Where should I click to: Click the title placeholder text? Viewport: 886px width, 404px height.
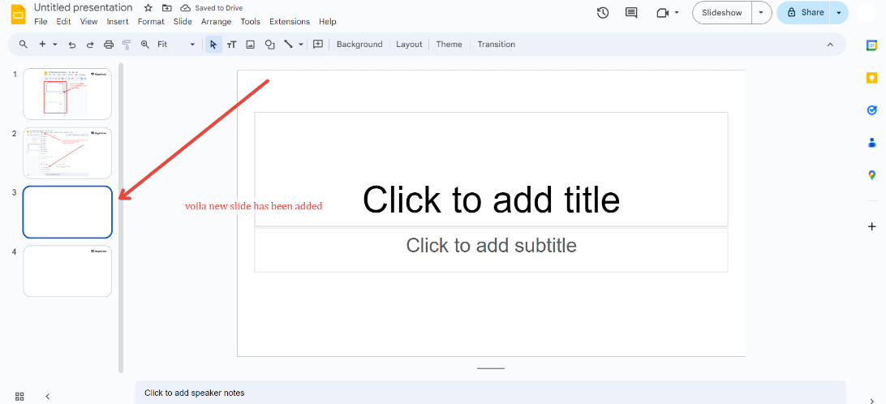(x=491, y=199)
